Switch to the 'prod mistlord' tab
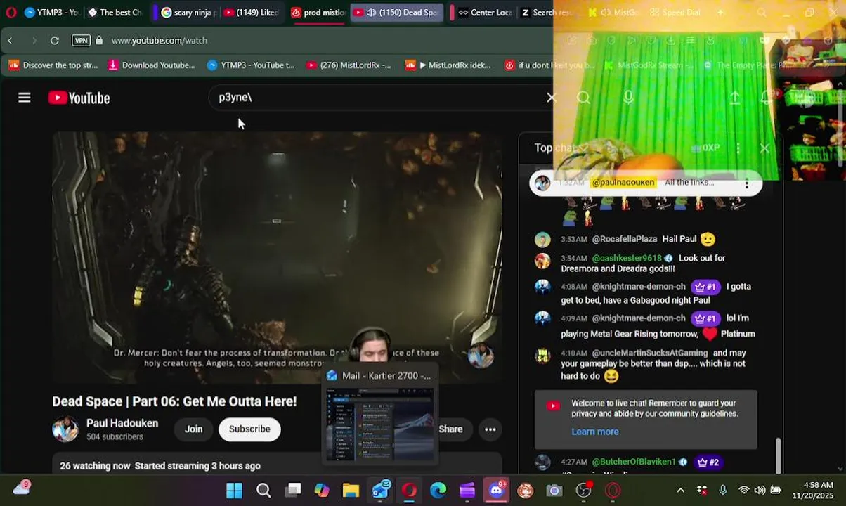Image resolution: width=846 pixels, height=506 pixels. point(318,12)
